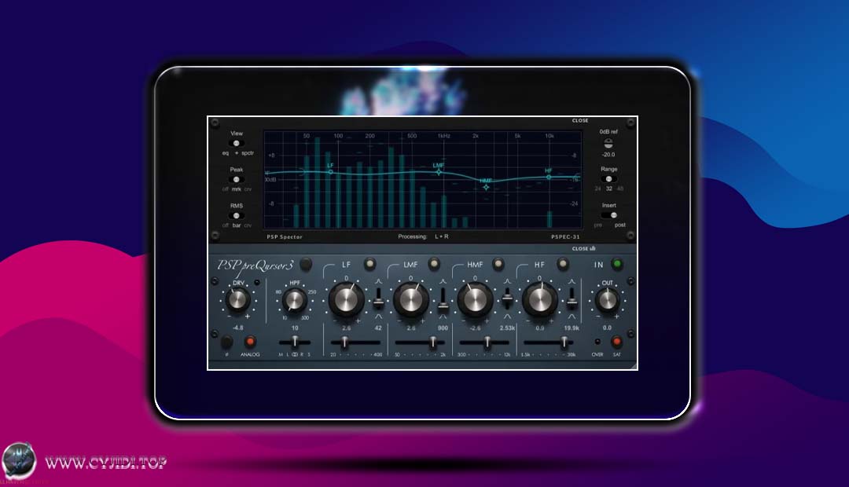Flip the Insert pre/post switch
The height and width of the screenshot is (487, 849).
click(609, 215)
